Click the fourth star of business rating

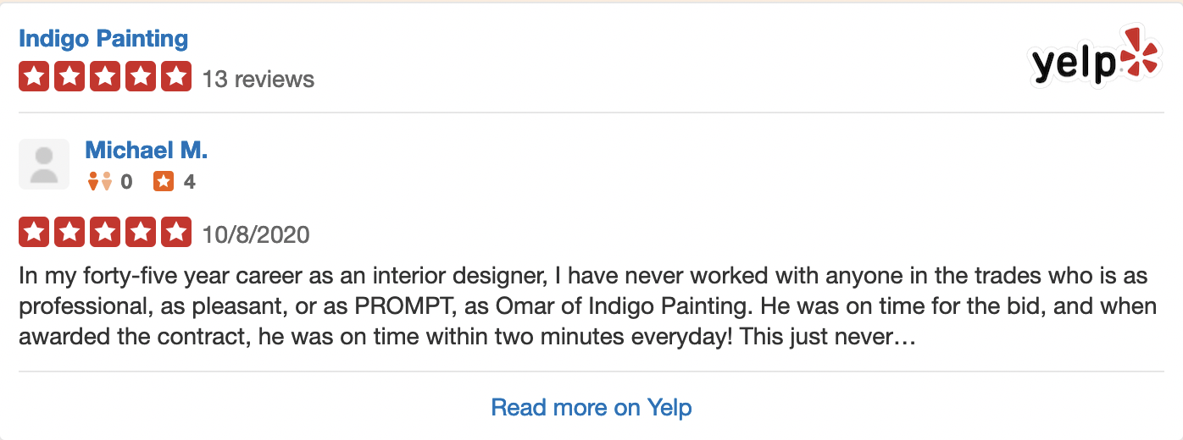point(142,77)
